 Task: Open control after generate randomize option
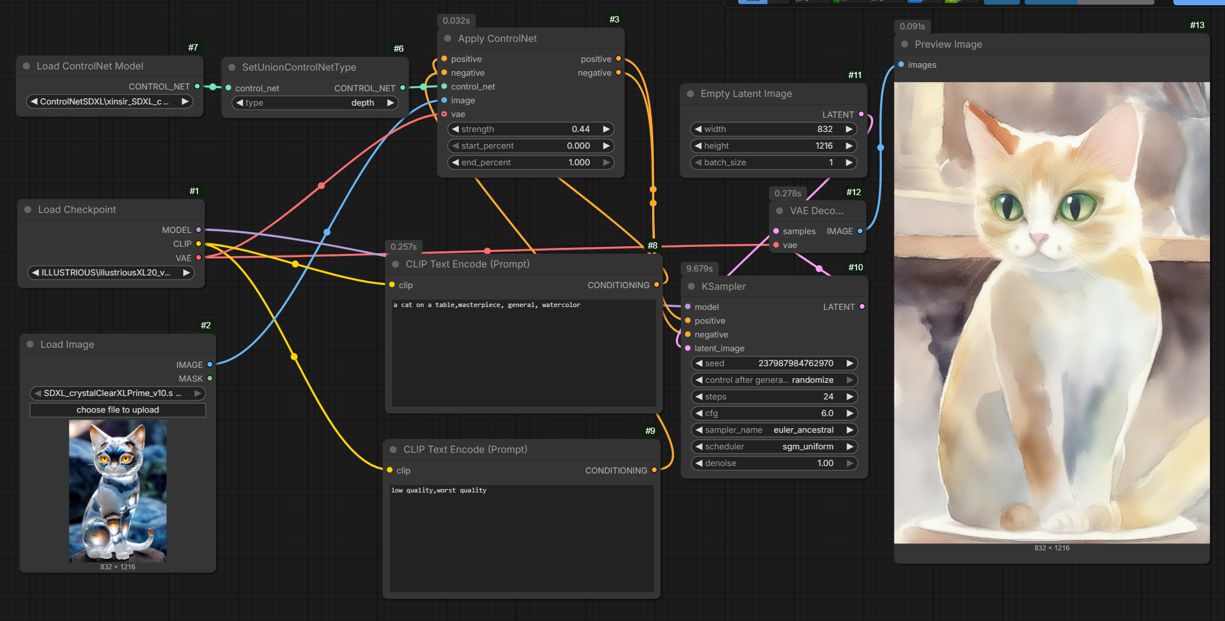pyautogui.click(x=774, y=380)
